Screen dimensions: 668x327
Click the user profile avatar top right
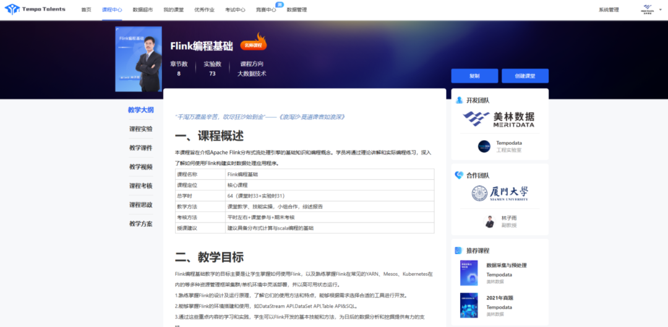click(x=647, y=10)
